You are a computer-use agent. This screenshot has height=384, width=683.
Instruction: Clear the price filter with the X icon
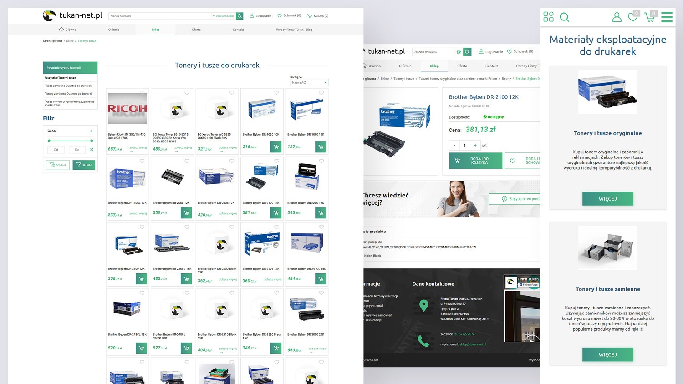click(x=92, y=150)
